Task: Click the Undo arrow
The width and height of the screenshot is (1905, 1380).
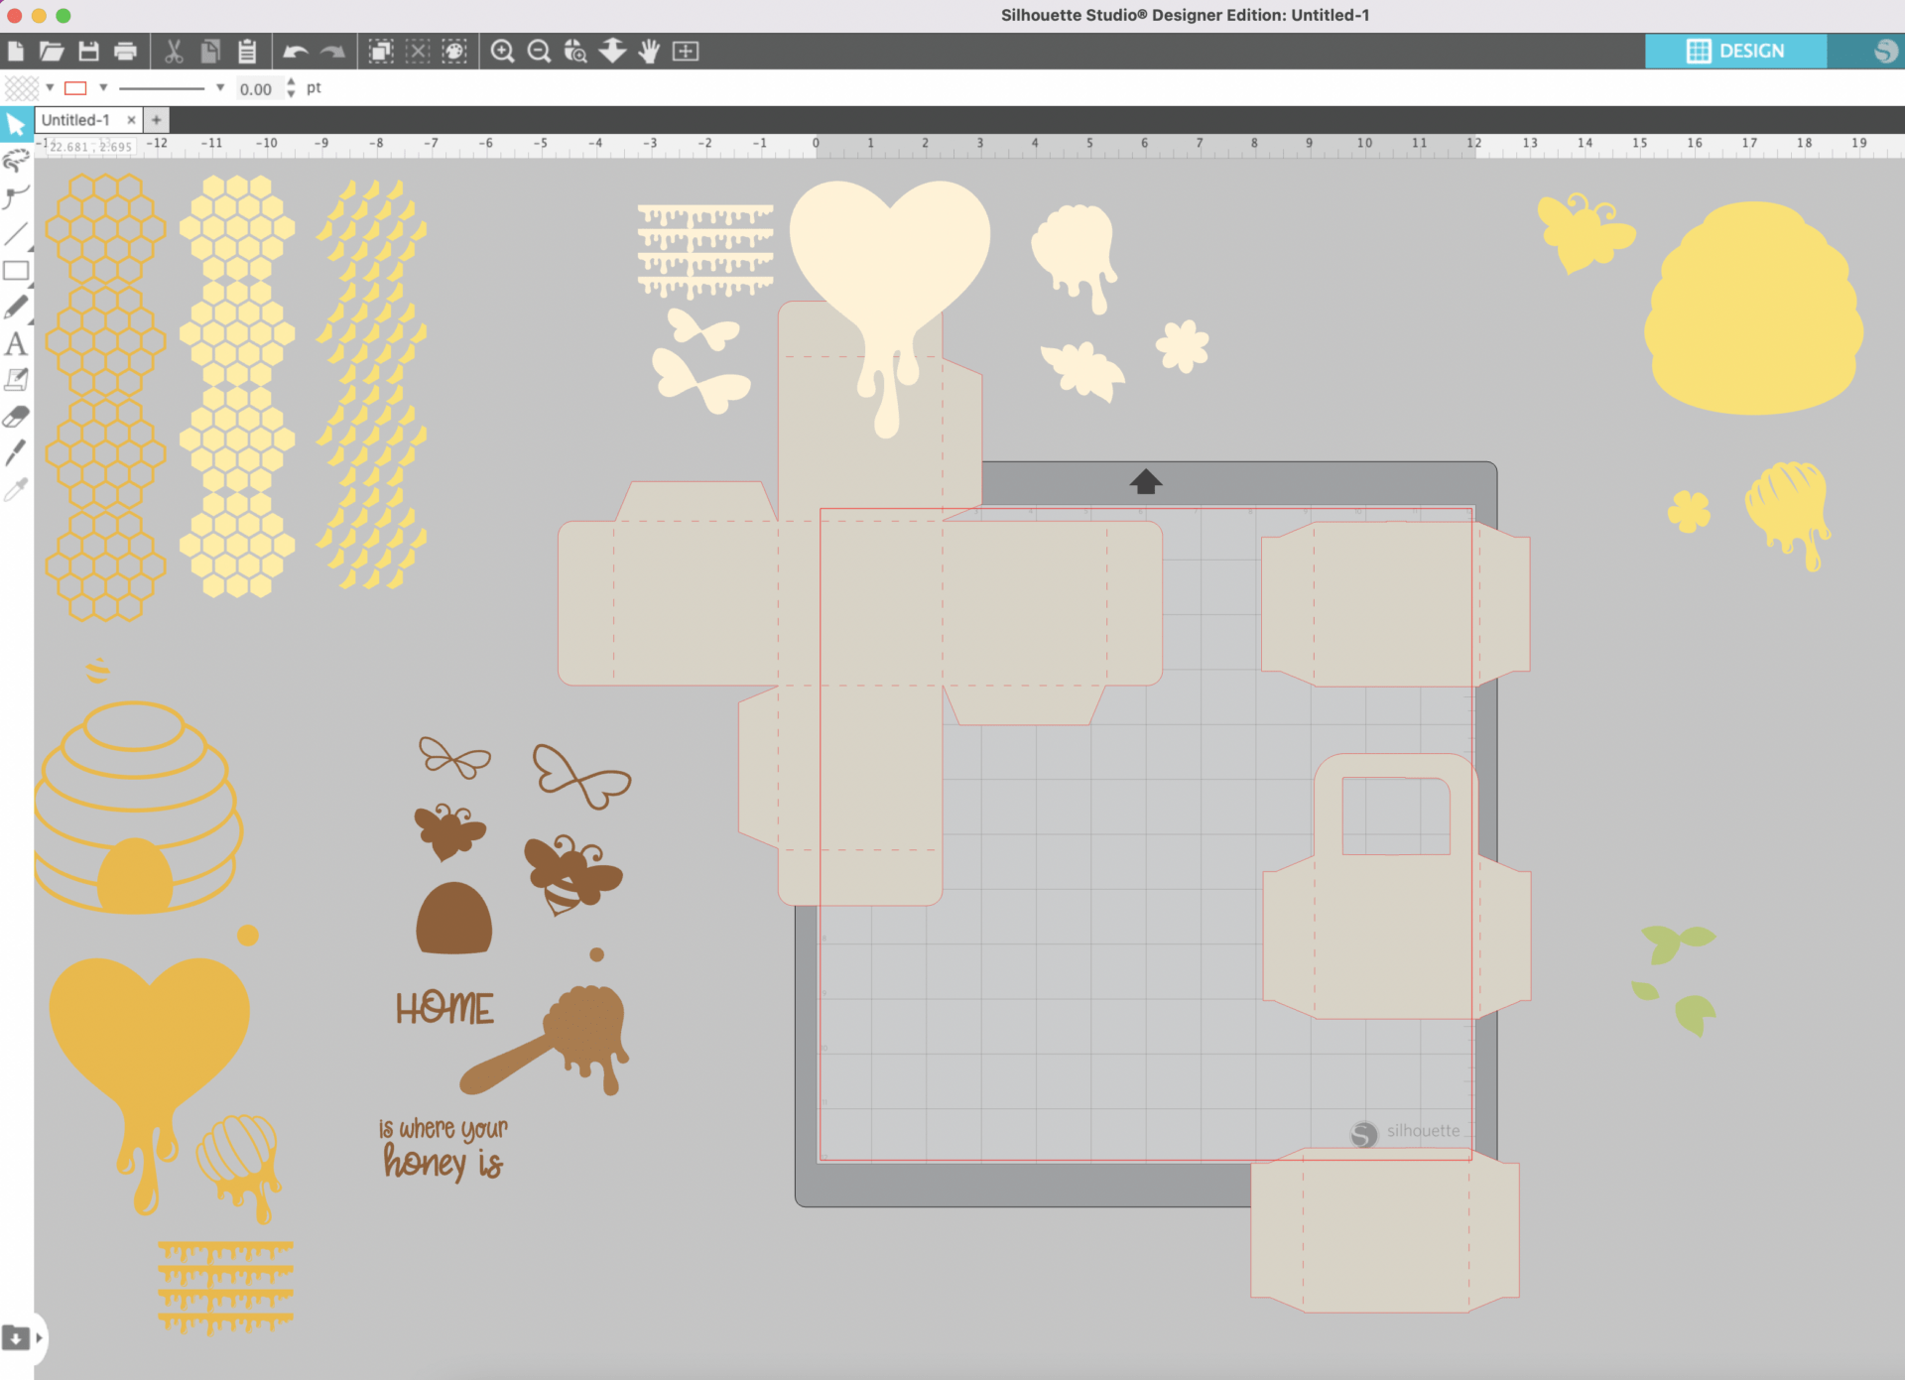Action: (x=296, y=52)
